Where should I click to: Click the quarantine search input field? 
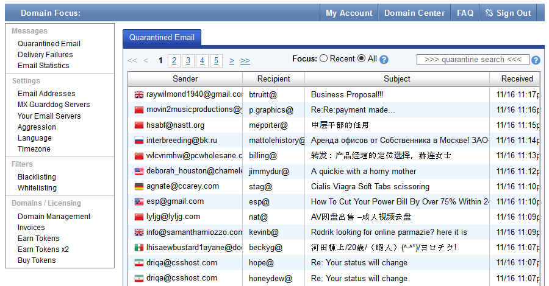(x=473, y=60)
